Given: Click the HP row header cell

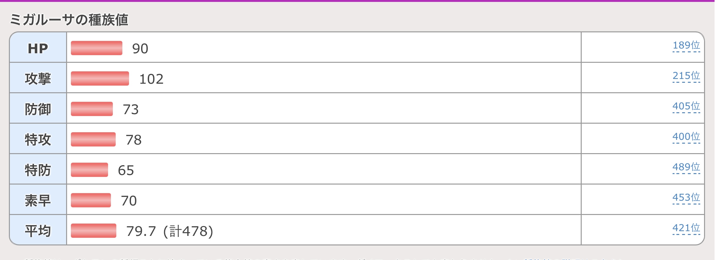Looking at the screenshot, I should coord(38,48).
